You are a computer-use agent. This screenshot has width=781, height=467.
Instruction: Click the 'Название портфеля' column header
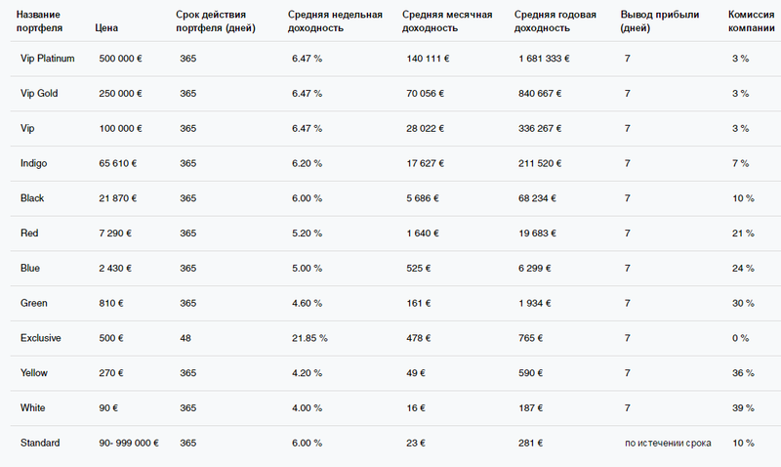(x=45, y=21)
